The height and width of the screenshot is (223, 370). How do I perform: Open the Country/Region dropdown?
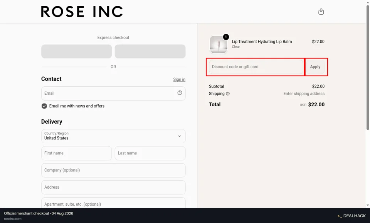pyautogui.click(x=113, y=136)
